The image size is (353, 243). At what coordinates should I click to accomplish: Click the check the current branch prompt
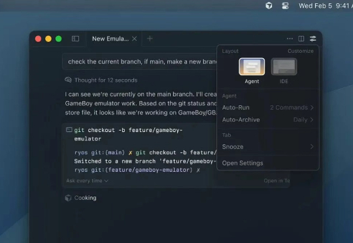140,61
